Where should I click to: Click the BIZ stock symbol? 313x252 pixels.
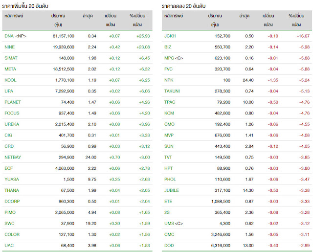(169, 47)
